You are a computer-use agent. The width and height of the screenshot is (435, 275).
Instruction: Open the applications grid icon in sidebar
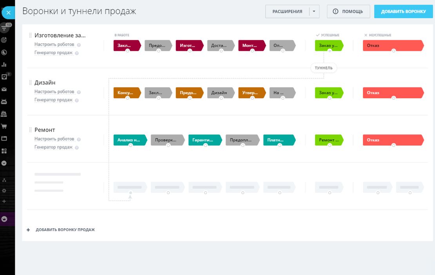click(x=4, y=151)
